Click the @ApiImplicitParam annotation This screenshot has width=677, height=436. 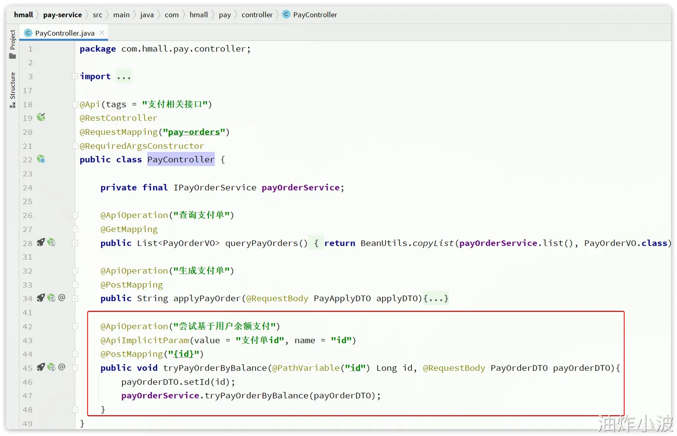145,340
